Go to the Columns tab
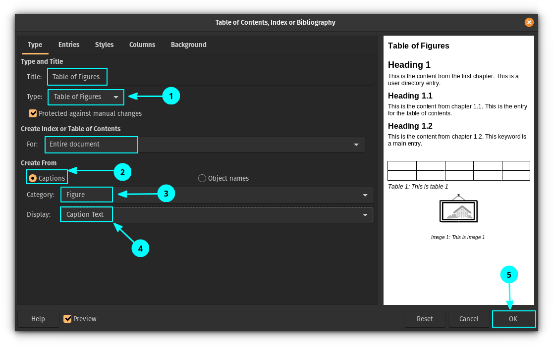 click(x=142, y=45)
